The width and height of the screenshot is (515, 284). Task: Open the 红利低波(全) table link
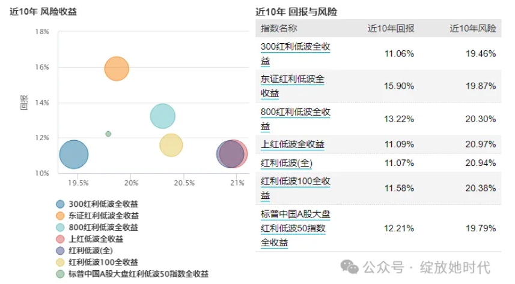tap(287, 163)
